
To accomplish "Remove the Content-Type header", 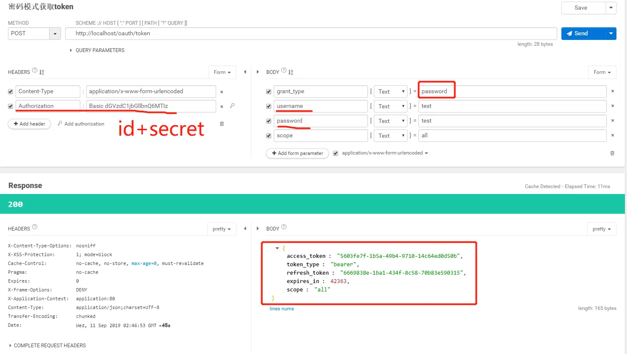I will point(222,92).
